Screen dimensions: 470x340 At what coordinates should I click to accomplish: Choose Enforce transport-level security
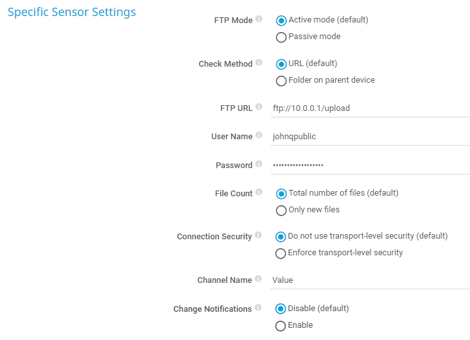pyautogui.click(x=281, y=253)
